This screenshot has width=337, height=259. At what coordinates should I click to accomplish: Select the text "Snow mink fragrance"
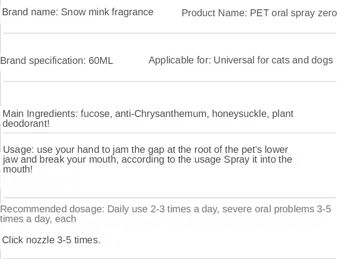pyautogui.click(x=107, y=12)
